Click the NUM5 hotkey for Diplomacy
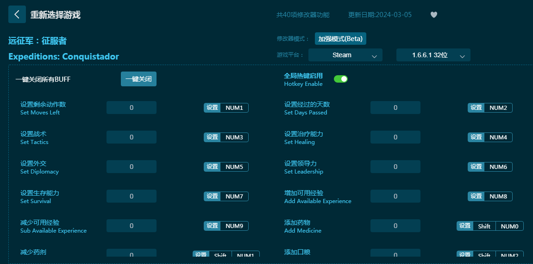This screenshot has width=533, height=264. pos(234,167)
